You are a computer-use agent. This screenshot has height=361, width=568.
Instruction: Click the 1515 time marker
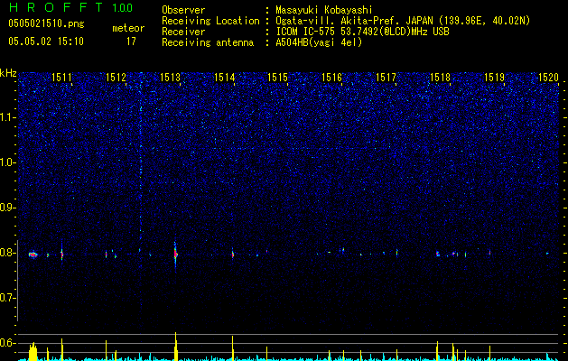[278, 78]
